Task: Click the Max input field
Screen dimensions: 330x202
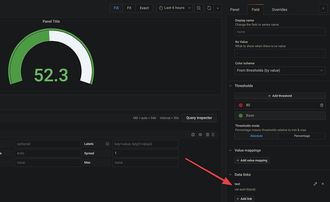Action: point(145,163)
